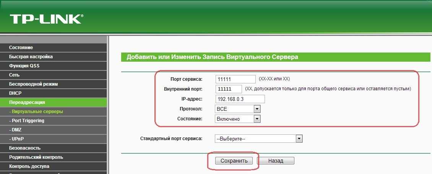Click the Сохранить button

pyautogui.click(x=234, y=161)
